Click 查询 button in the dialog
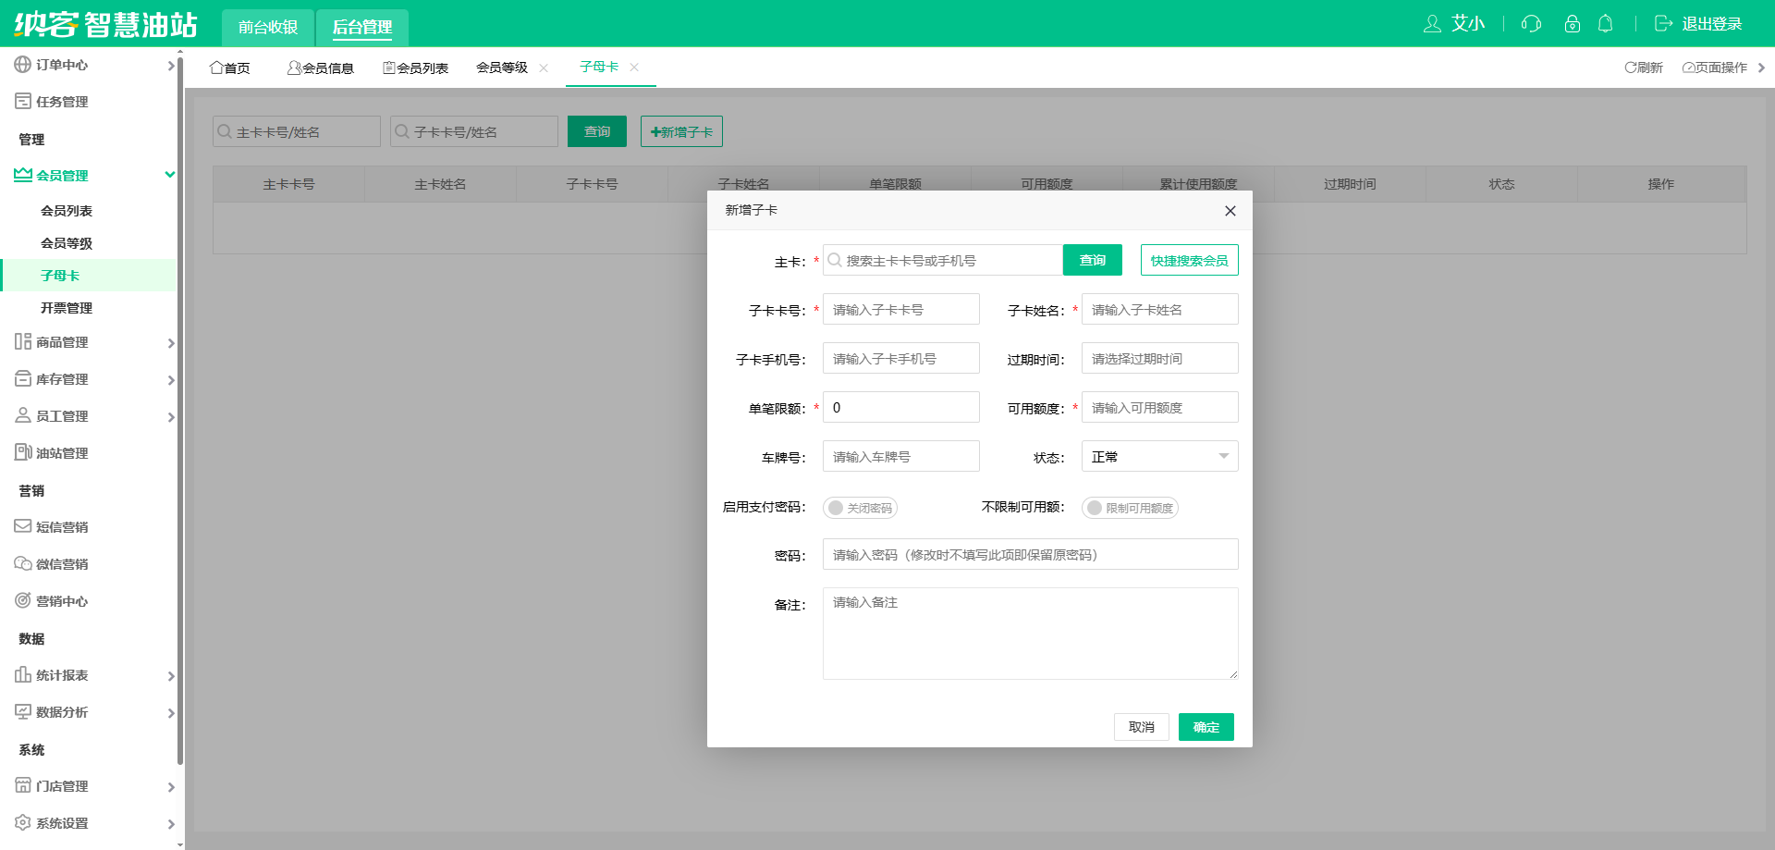The width and height of the screenshot is (1775, 850). [x=1093, y=260]
